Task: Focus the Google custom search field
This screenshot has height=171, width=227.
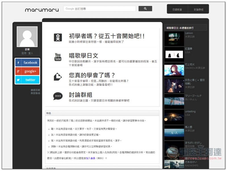Action: pos(100,9)
